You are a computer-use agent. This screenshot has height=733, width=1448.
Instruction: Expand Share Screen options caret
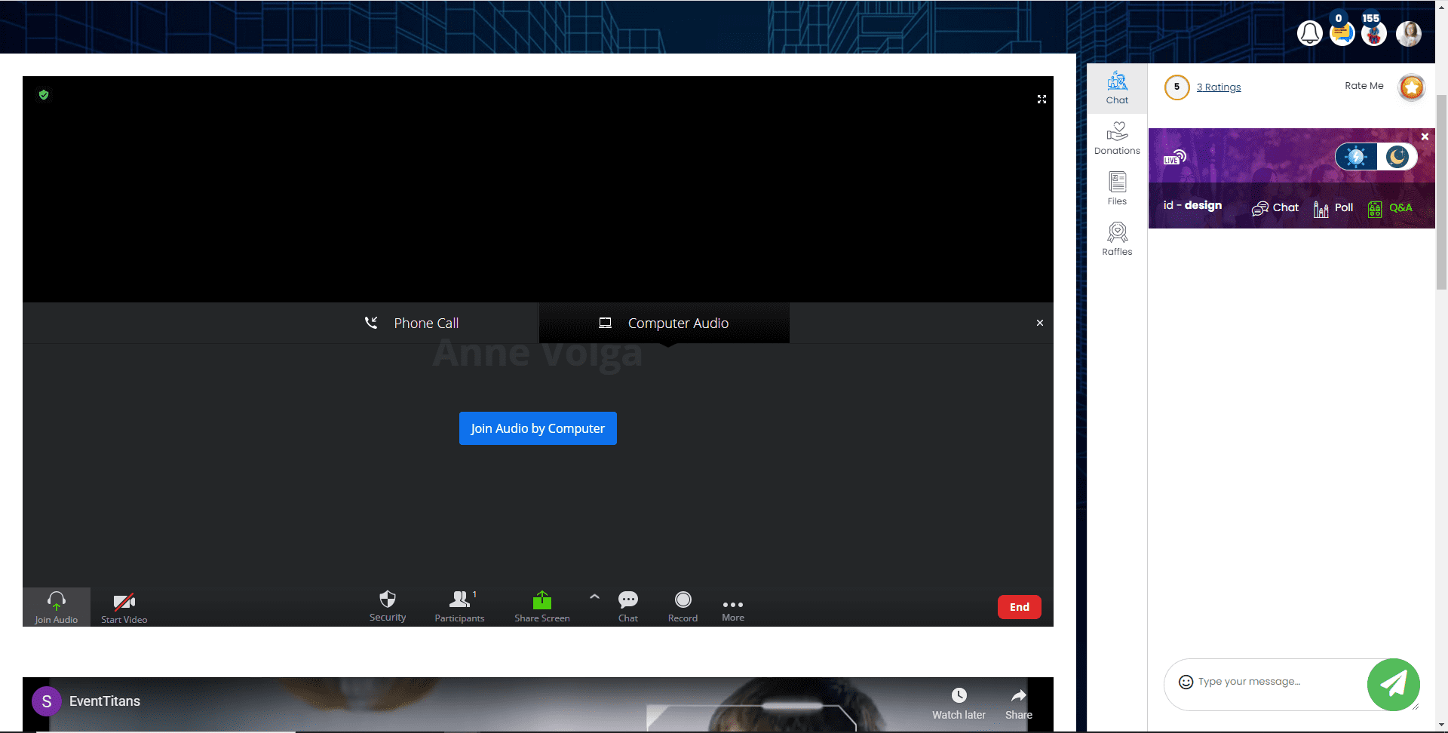click(x=594, y=597)
